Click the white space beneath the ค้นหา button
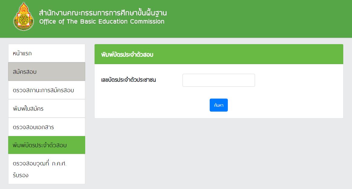 click(x=219, y=115)
